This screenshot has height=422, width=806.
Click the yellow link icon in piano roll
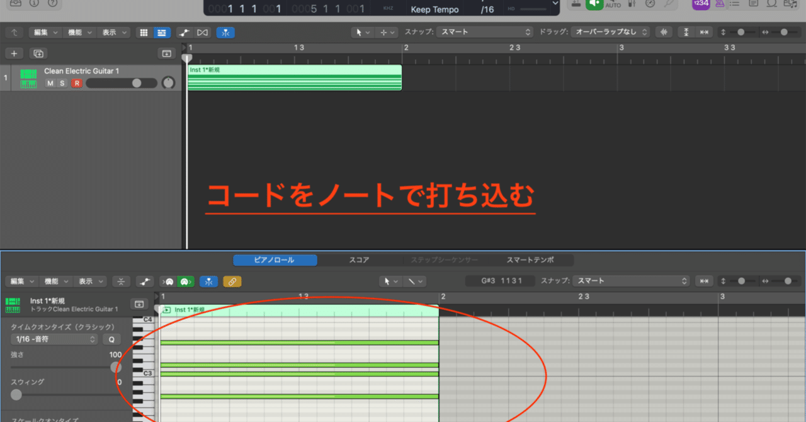pyautogui.click(x=232, y=282)
